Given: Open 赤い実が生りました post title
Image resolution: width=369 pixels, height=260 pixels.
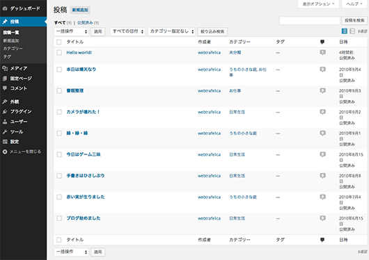Looking at the screenshot, I should pyautogui.click(x=86, y=197).
